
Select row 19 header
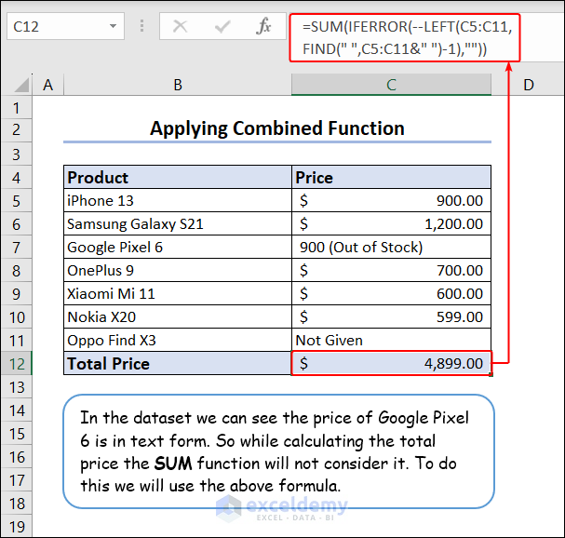tap(16, 527)
